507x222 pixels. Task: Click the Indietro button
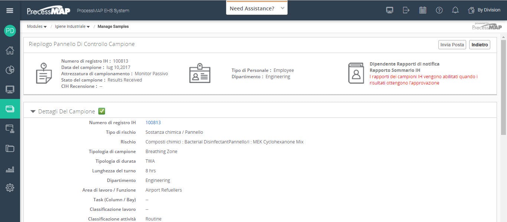[x=480, y=44]
